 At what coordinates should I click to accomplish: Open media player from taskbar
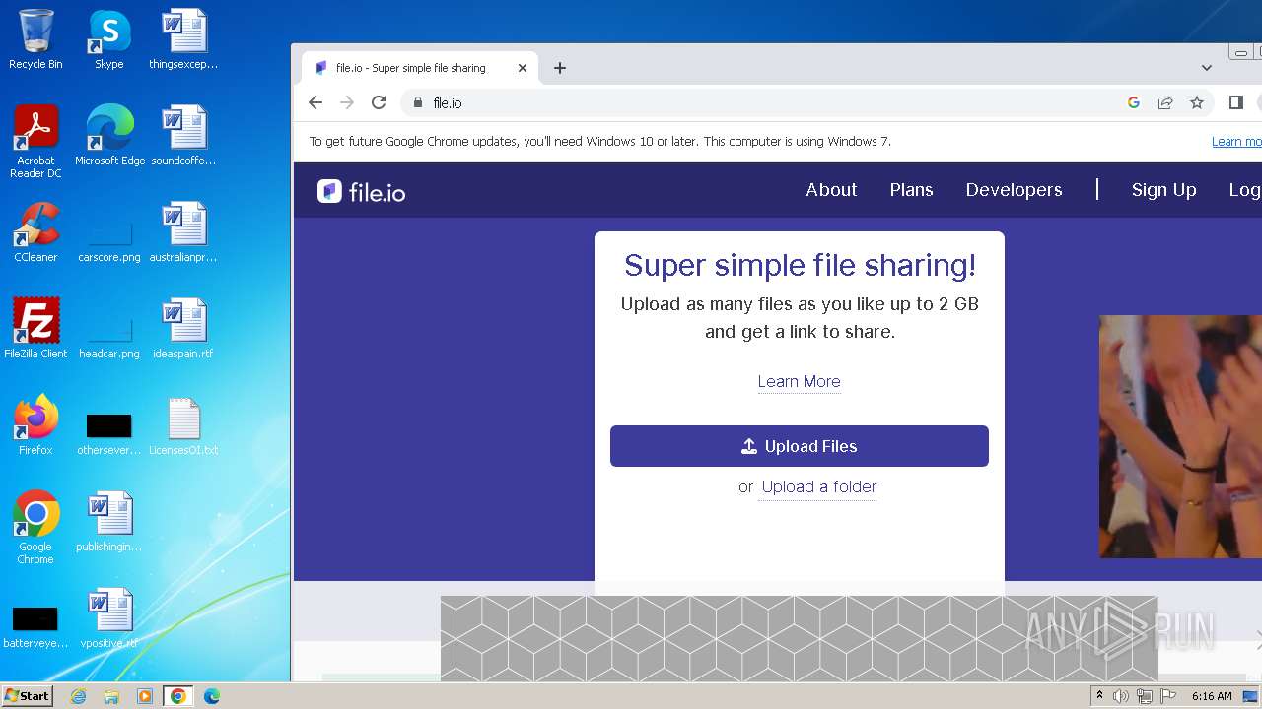(145, 696)
